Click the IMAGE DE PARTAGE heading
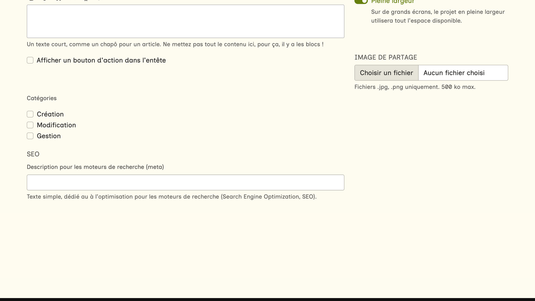535x301 pixels. pyautogui.click(x=385, y=57)
